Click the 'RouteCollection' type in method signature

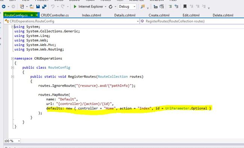coord(113,77)
